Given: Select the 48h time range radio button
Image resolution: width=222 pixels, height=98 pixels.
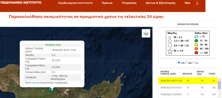Looking at the screenshot, I should pos(186,63).
